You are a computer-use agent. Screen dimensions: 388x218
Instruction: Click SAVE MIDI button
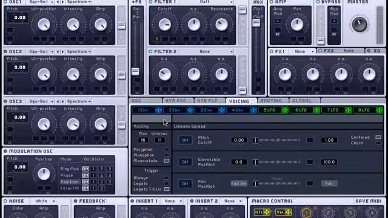tap(368, 201)
